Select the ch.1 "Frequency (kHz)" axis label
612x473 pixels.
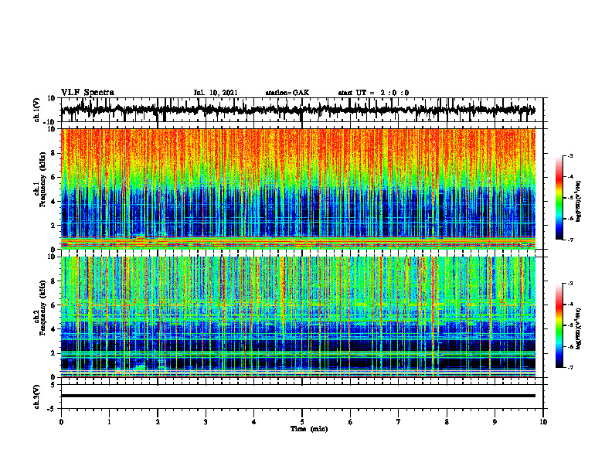42,179
